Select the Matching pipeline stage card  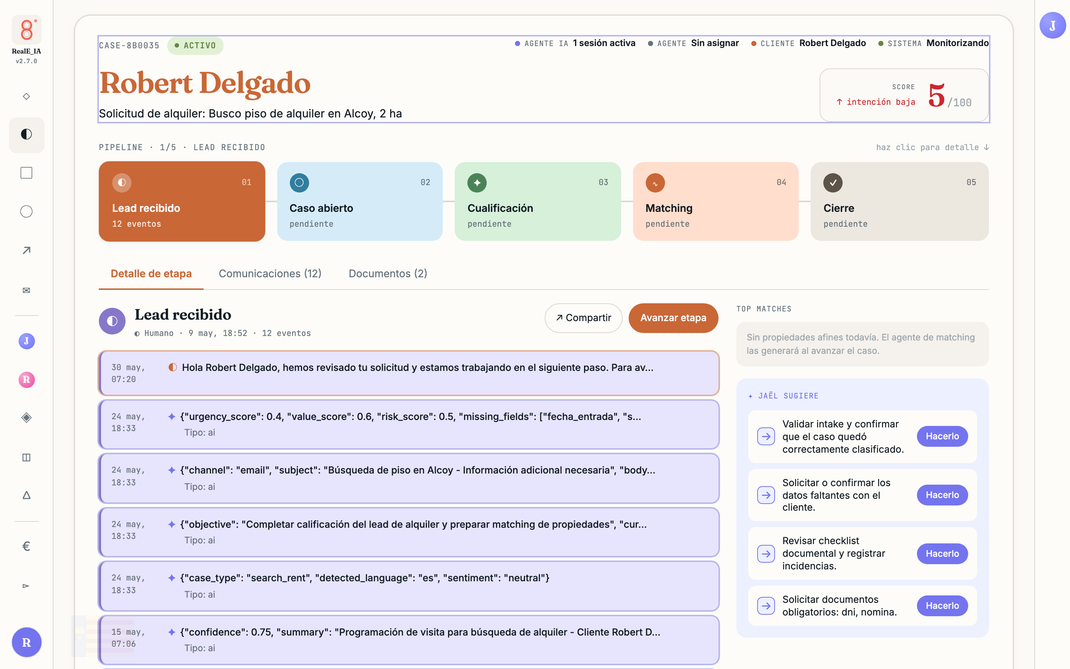coord(716,201)
